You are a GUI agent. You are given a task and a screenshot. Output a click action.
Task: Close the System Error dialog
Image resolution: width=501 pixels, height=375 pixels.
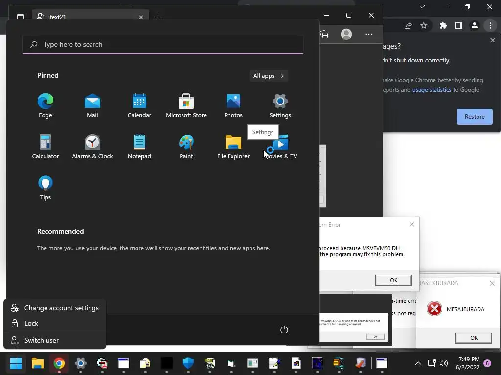point(412,224)
